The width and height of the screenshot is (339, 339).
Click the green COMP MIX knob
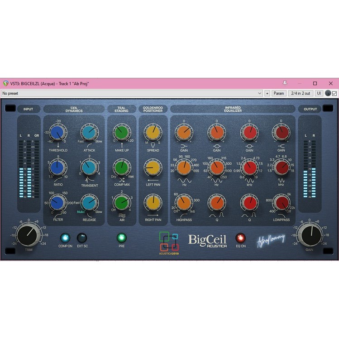point(121,167)
